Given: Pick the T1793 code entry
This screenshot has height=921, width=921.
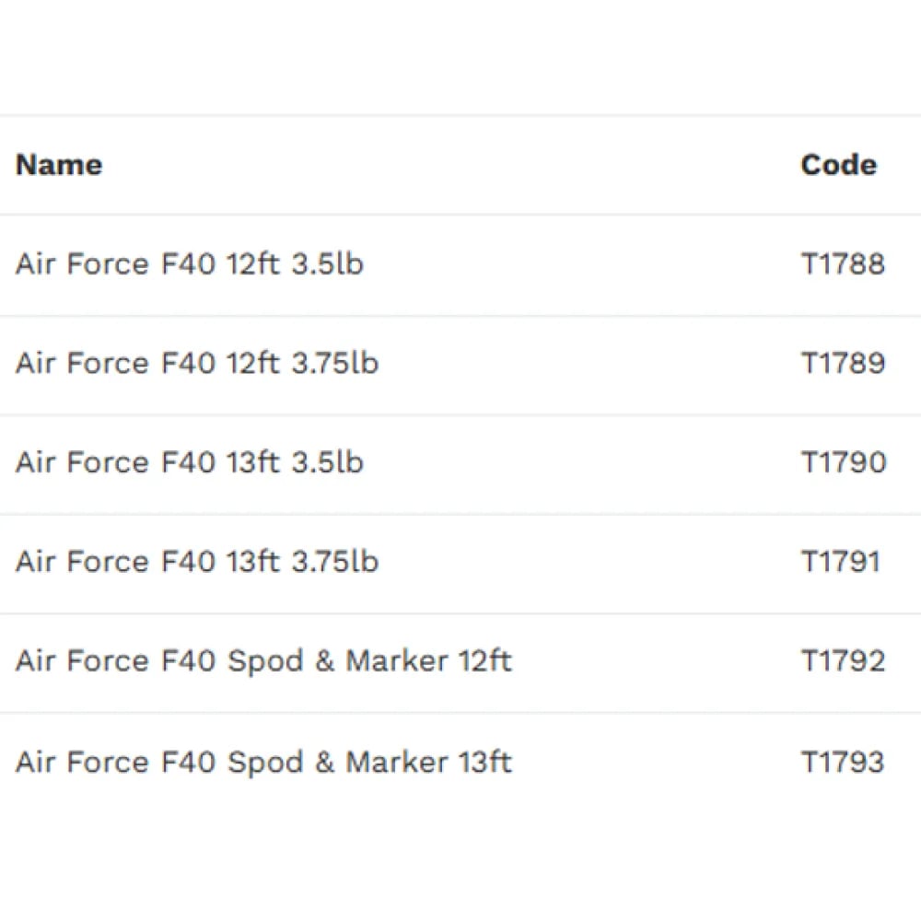Looking at the screenshot, I should coord(843,763).
